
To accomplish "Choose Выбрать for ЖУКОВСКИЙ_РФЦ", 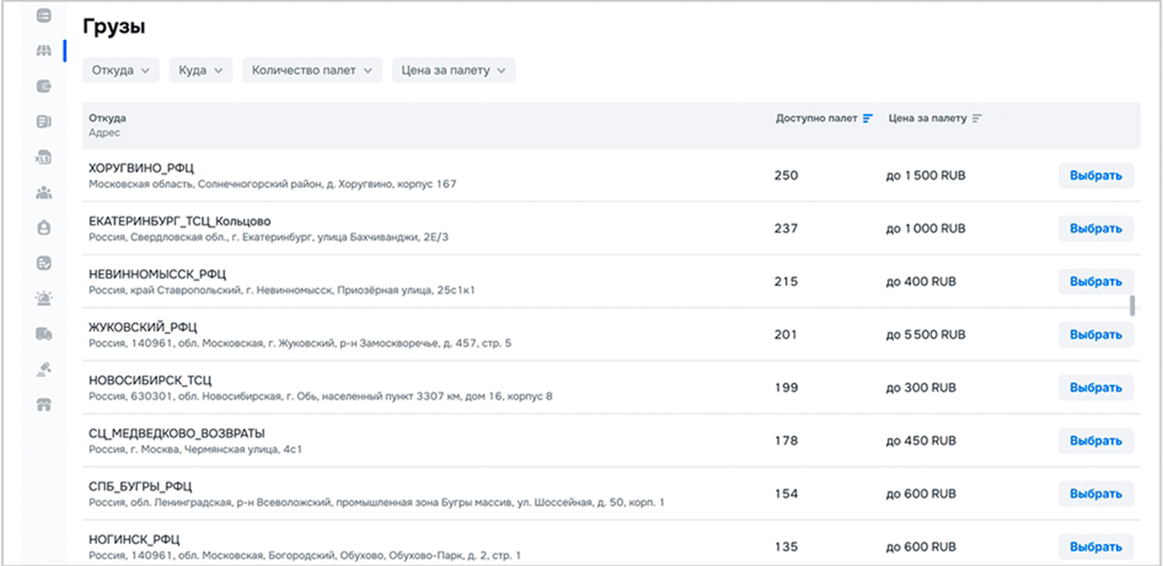I will [1096, 334].
